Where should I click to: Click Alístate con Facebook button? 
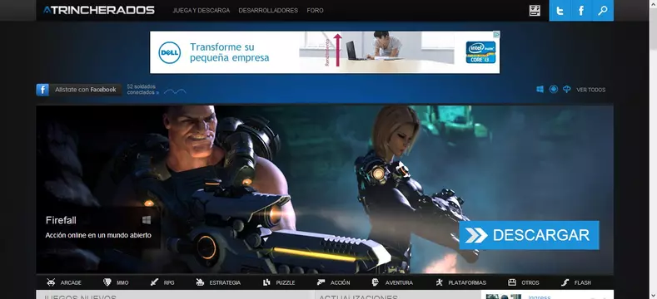point(79,90)
